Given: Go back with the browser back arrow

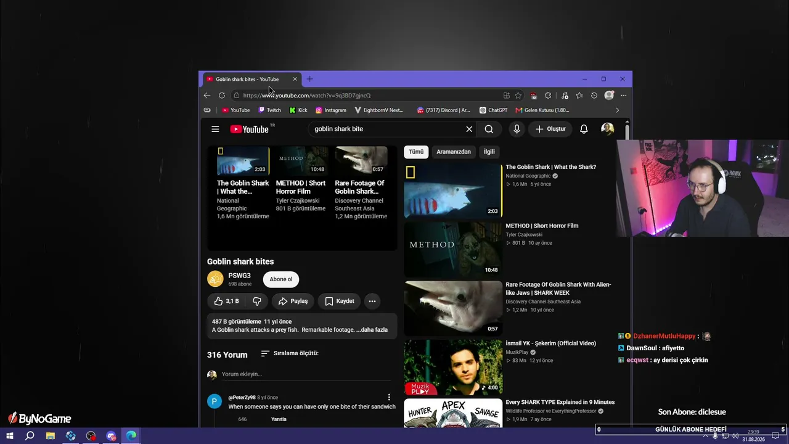Looking at the screenshot, I should pos(207,96).
